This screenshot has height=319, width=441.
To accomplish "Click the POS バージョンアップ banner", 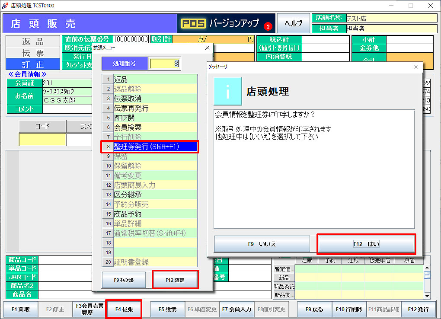I will point(226,23).
